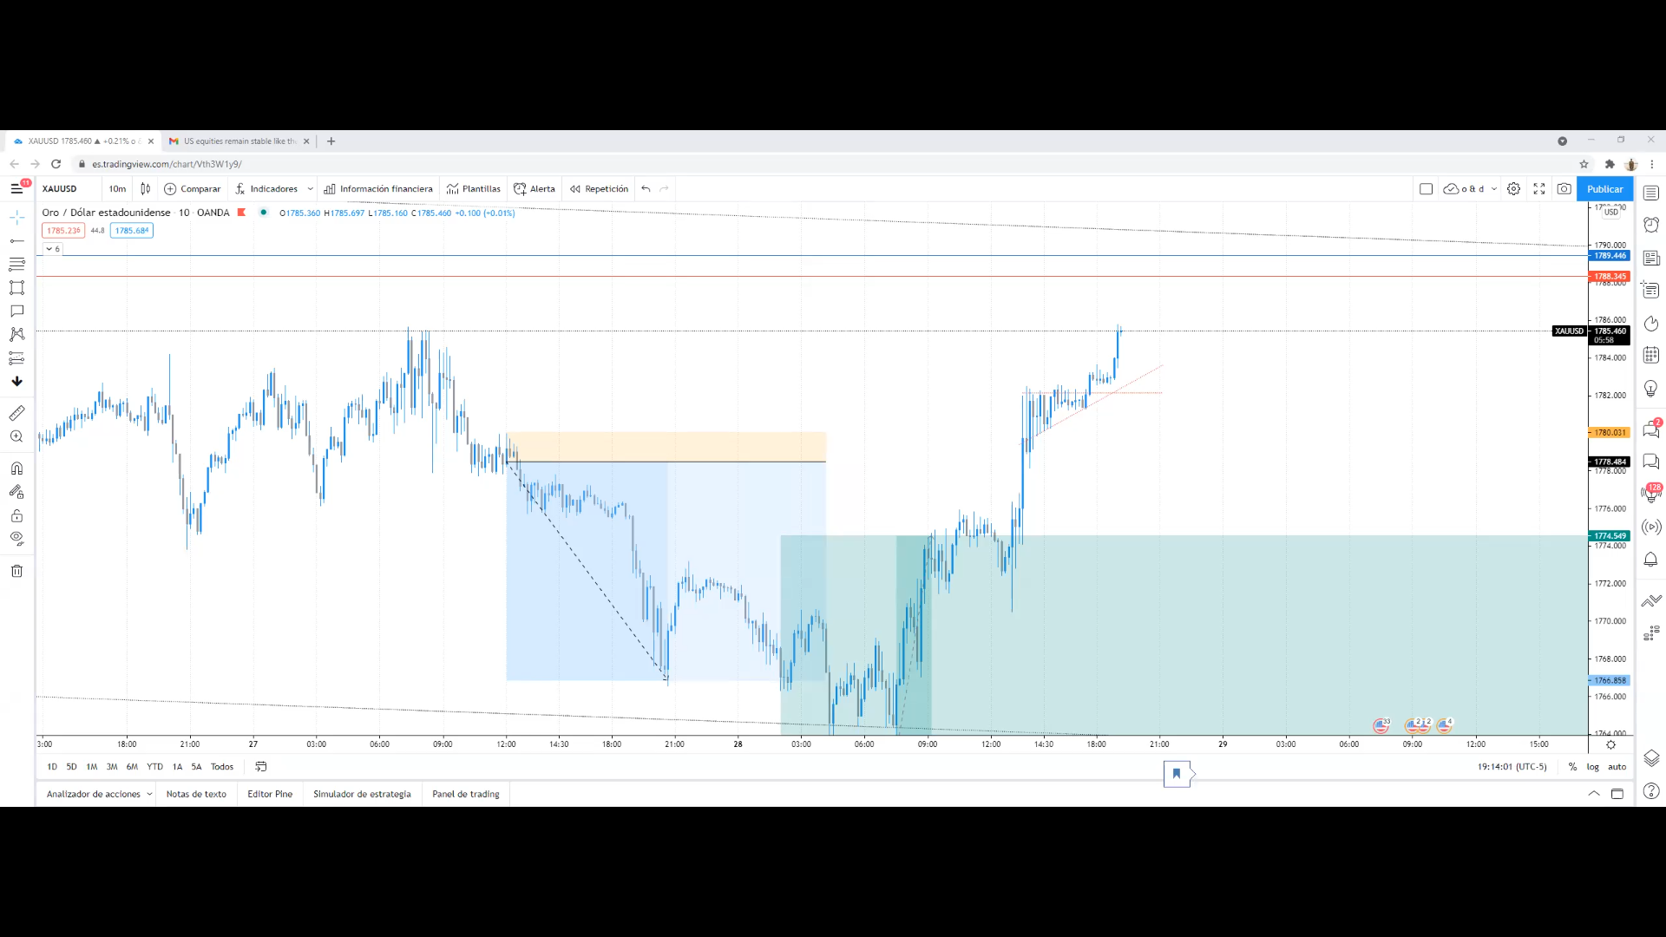The image size is (1666, 937).
Task: Toggle log scale mode
Action: 1593,767
